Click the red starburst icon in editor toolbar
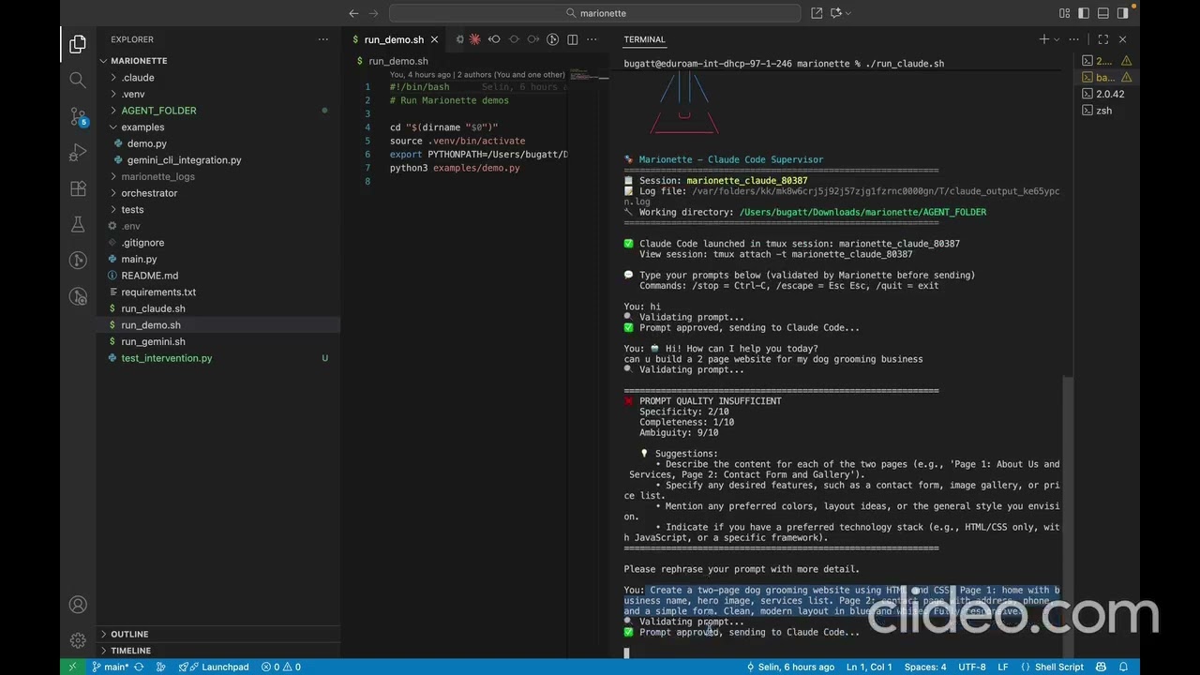The width and height of the screenshot is (1200, 675). click(475, 39)
